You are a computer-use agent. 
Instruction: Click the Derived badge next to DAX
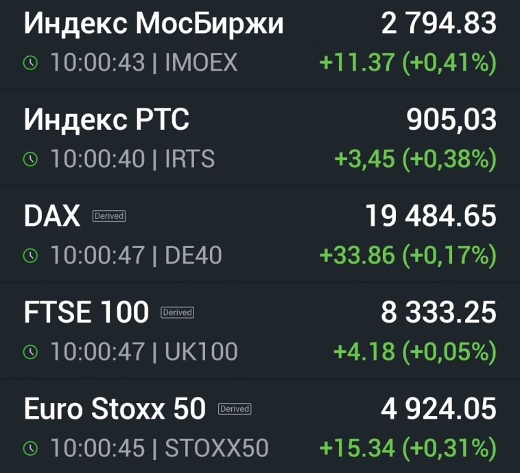[109, 216]
